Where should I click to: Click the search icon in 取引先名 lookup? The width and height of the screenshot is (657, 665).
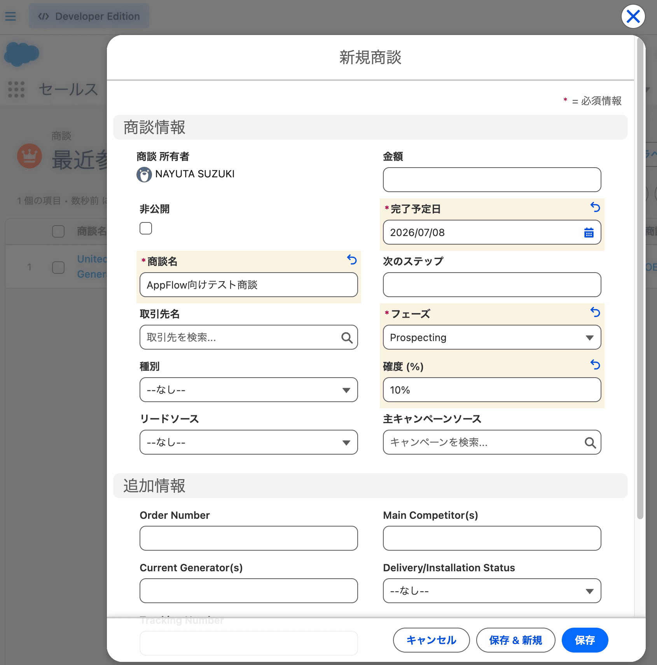pyautogui.click(x=347, y=338)
